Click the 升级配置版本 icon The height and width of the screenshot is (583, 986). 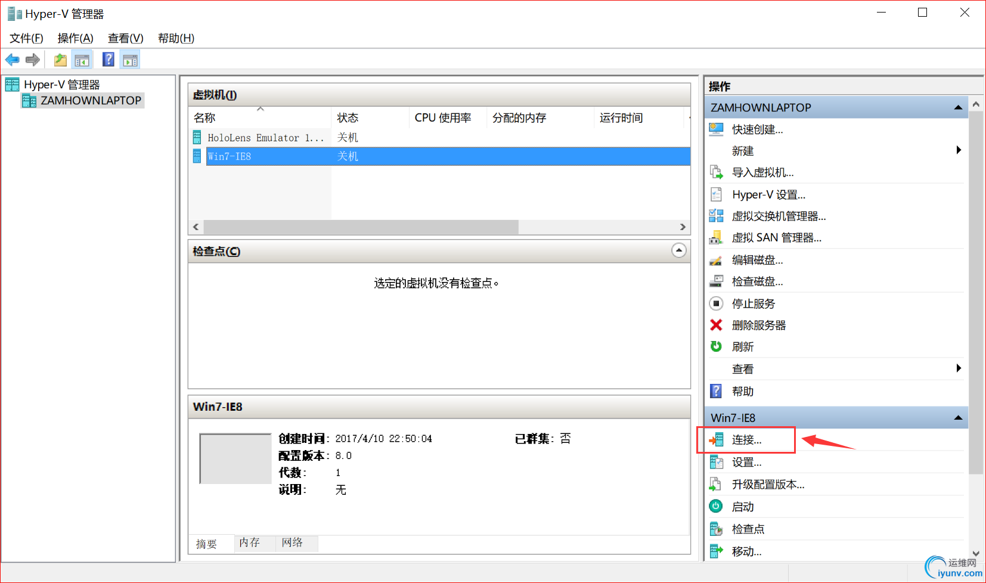(x=716, y=484)
